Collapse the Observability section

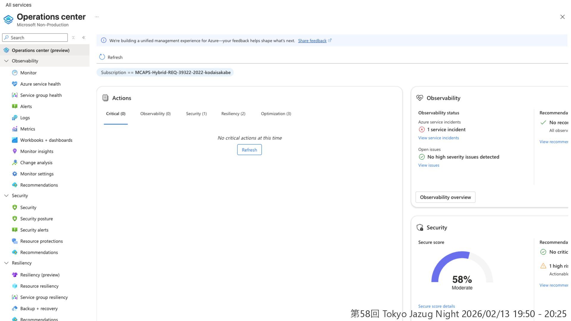[6, 61]
